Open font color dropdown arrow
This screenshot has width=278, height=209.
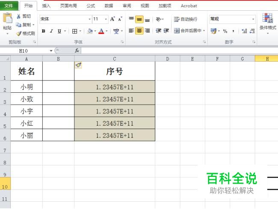pyautogui.click(x=106, y=31)
